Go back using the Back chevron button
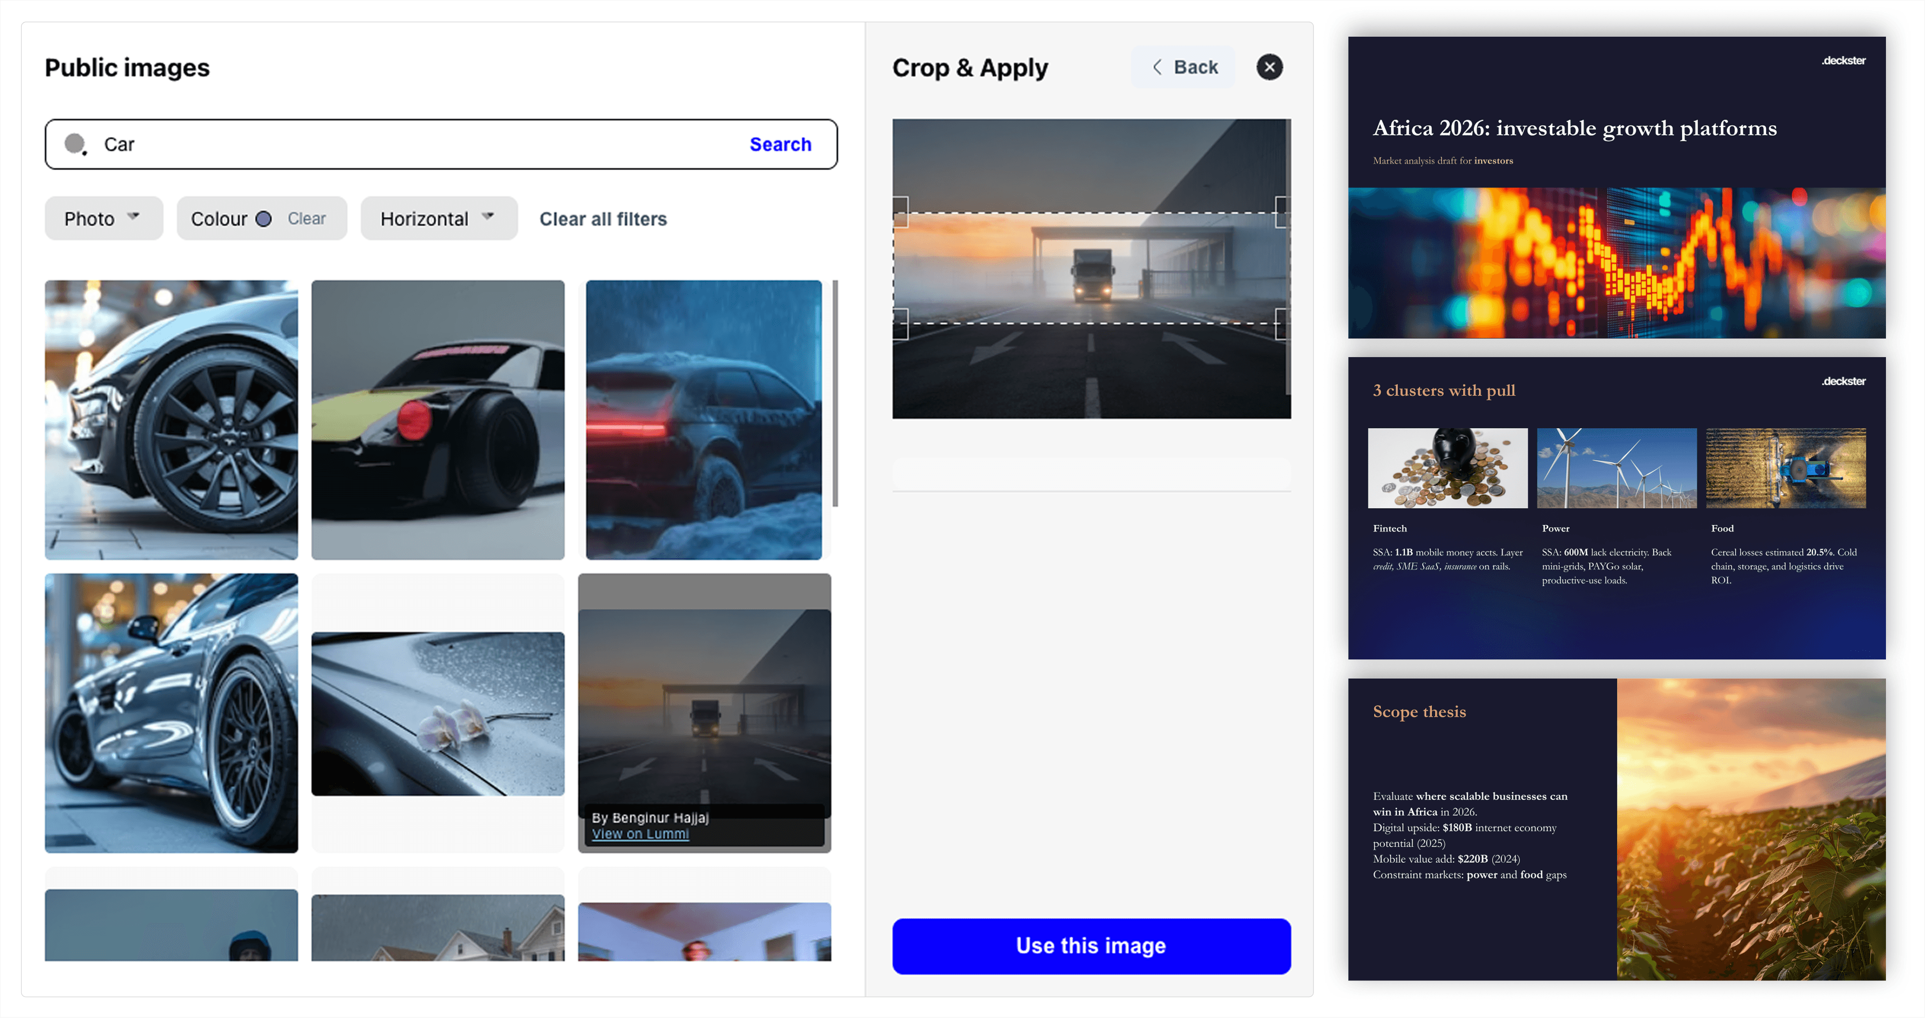 point(1183,67)
